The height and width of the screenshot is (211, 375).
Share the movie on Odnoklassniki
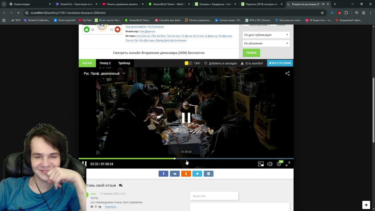186,174
